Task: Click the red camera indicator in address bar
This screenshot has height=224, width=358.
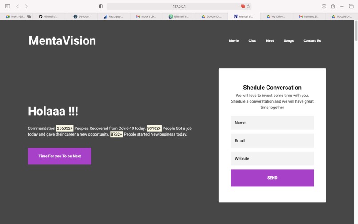Action: [243, 6]
